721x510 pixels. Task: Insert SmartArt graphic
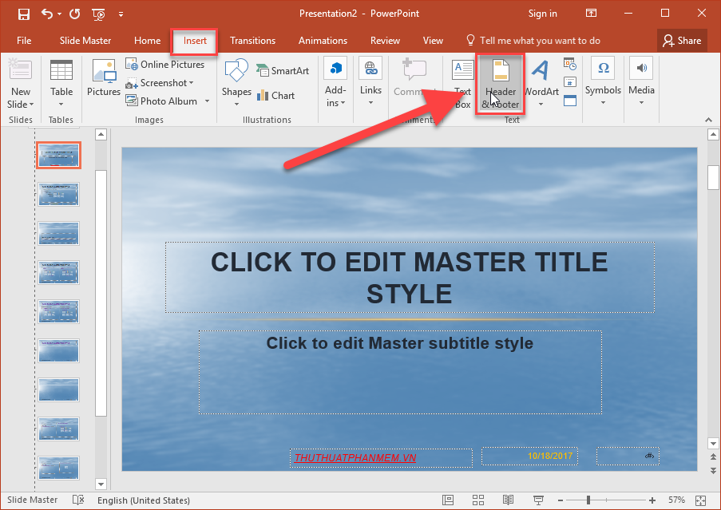point(283,70)
